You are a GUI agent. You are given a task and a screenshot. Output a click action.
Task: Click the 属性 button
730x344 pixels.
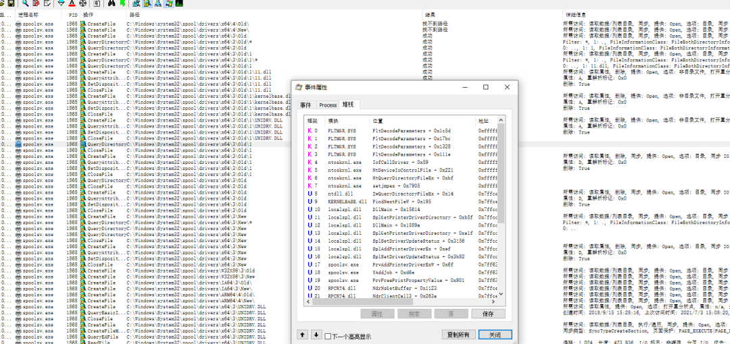tap(377, 314)
